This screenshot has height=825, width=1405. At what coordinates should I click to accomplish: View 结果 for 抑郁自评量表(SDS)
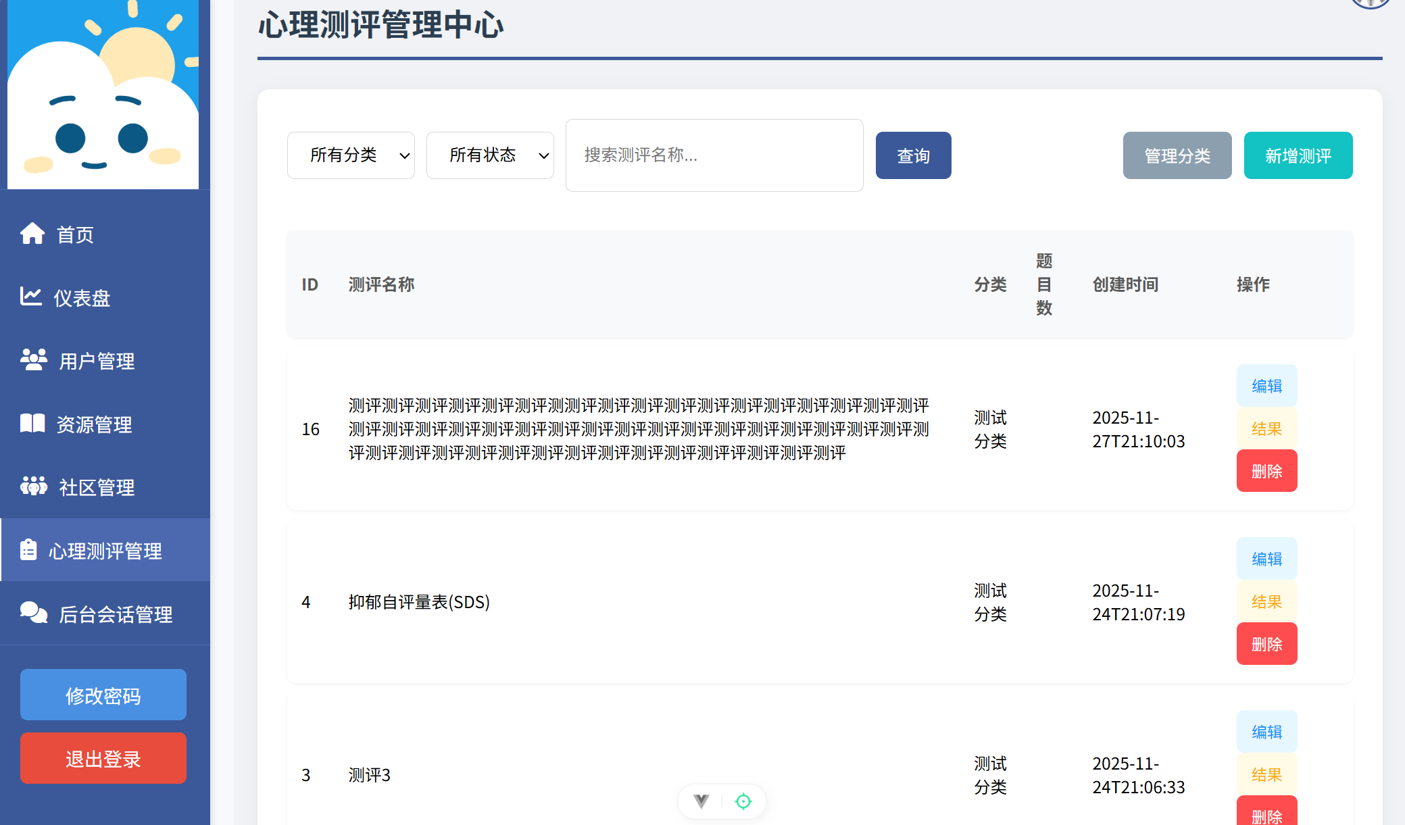(1266, 601)
